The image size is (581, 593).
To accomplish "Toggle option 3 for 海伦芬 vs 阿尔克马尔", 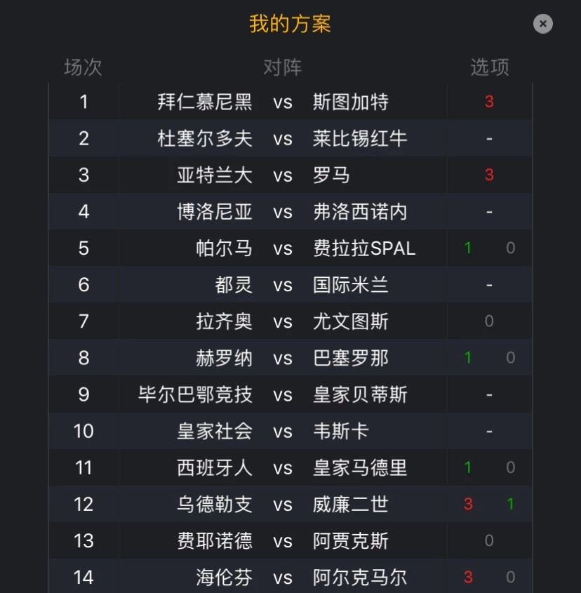I will (468, 577).
